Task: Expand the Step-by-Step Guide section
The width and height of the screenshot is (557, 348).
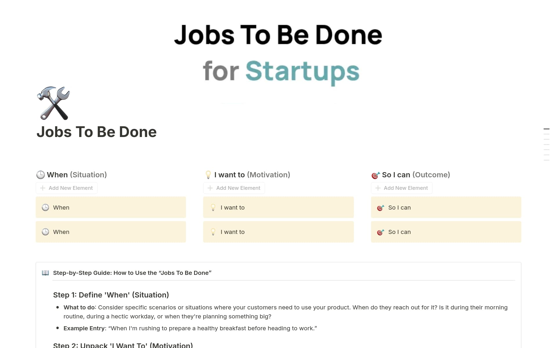Action: 132,273
